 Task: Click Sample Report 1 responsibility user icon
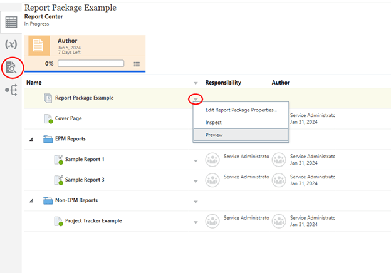[213, 160]
